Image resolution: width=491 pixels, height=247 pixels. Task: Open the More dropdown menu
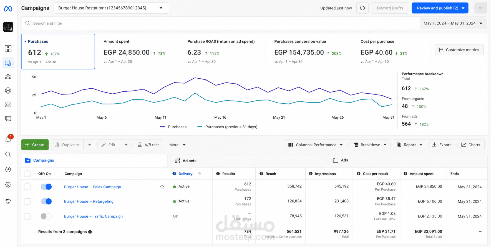(x=177, y=145)
